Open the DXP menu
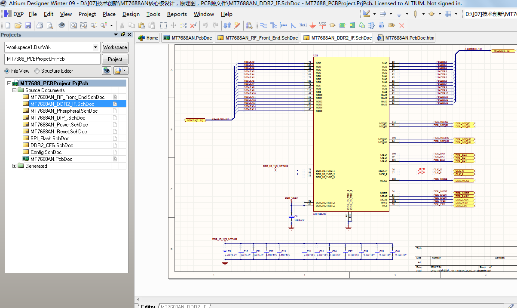This screenshot has height=308, width=517. point(14,14)
